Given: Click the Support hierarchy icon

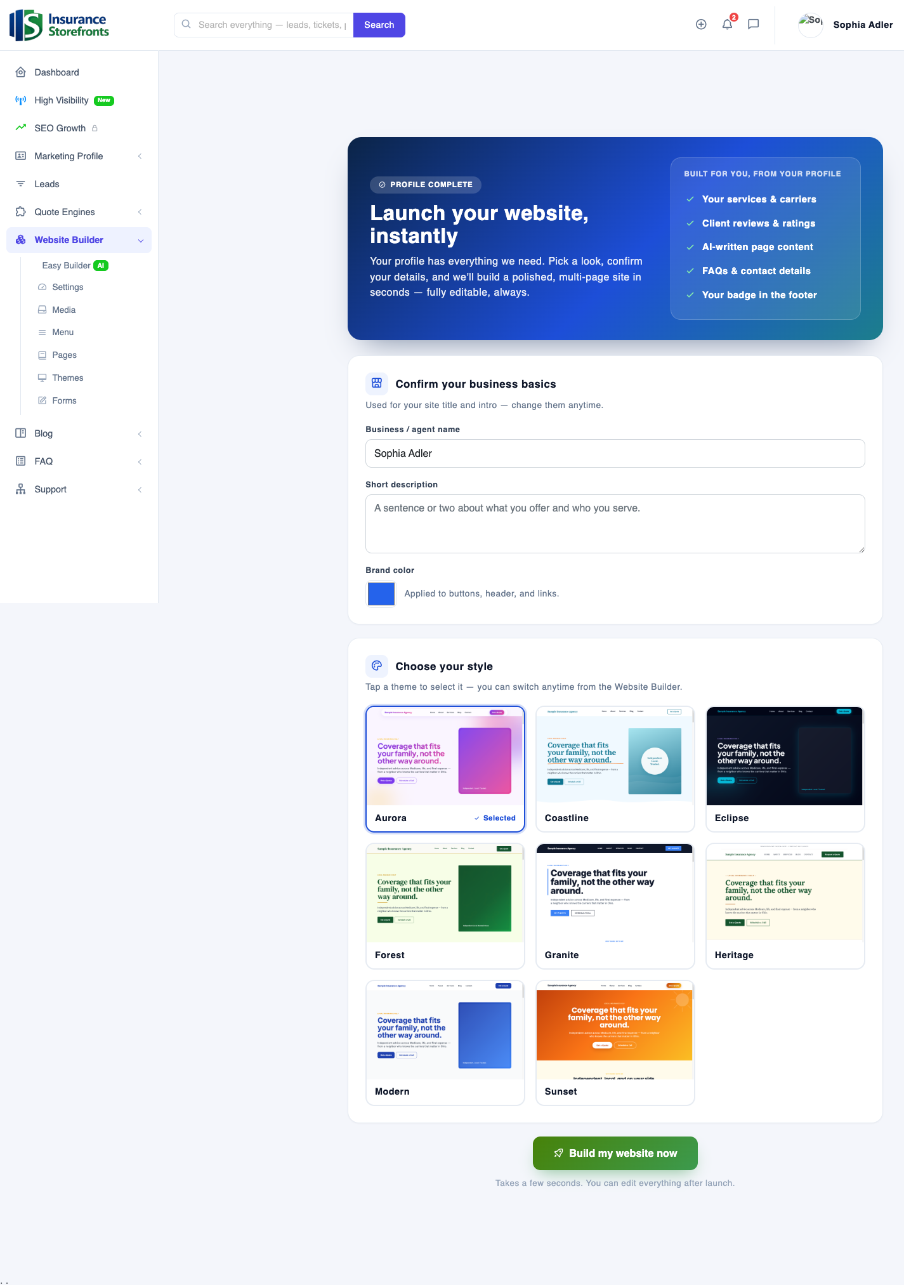Looking at the screenshot, I should tap(21, 489).
